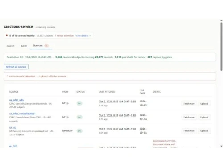Click the OK status badge for us_ofac_consolidated
The width and height of the screenshot is (223, 167).
[79, 117]
